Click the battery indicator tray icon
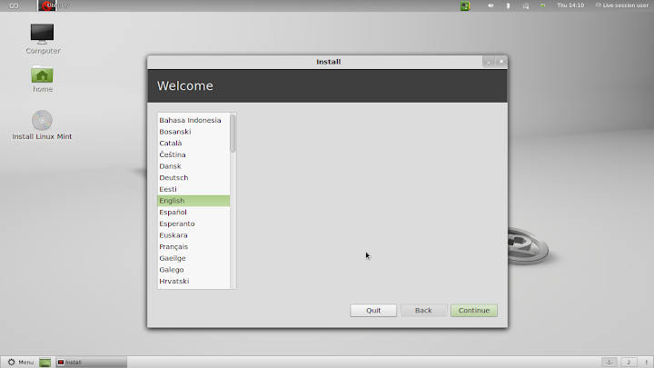This screenshot has width=654, height=368. pyautogui.click(x=542, y=5)
